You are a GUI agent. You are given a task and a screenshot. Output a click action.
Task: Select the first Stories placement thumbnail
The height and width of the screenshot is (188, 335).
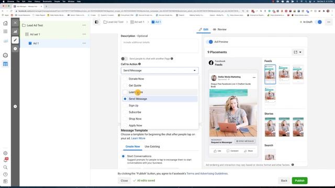coord(270,127)
